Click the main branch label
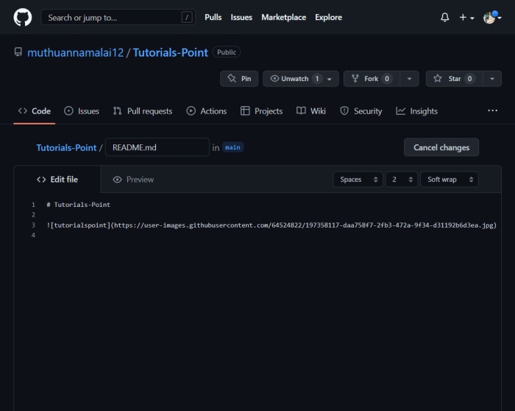This screenshot has height=411, width=515. 232,147
